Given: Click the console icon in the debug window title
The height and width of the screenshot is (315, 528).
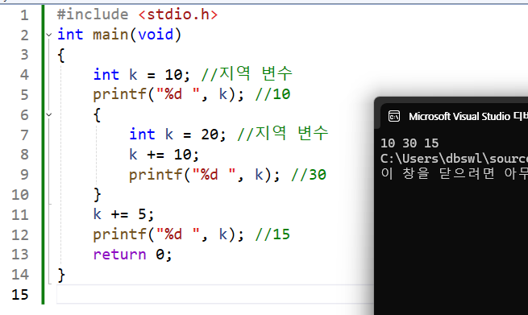Looking at the screenshot, I should tap(394, 117).
